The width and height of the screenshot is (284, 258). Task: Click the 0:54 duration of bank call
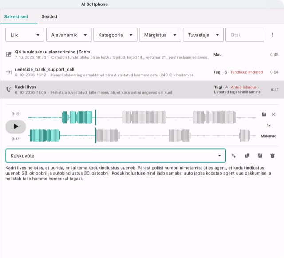[x=274, y=72]
